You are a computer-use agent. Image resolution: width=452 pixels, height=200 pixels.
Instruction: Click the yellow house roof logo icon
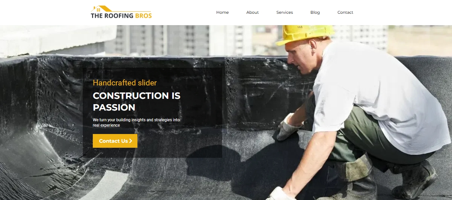(102, 9)
